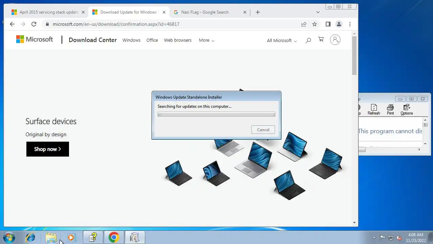The image size is (433, 244).
Task: Open the shopping cart icon
Action: [x=321, y=40]
